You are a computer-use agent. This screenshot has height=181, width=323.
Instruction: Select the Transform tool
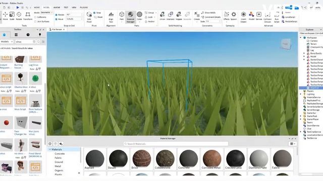click(28, 16)
